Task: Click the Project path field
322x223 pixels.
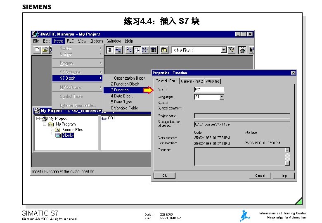Action: [x=242, y=116]
